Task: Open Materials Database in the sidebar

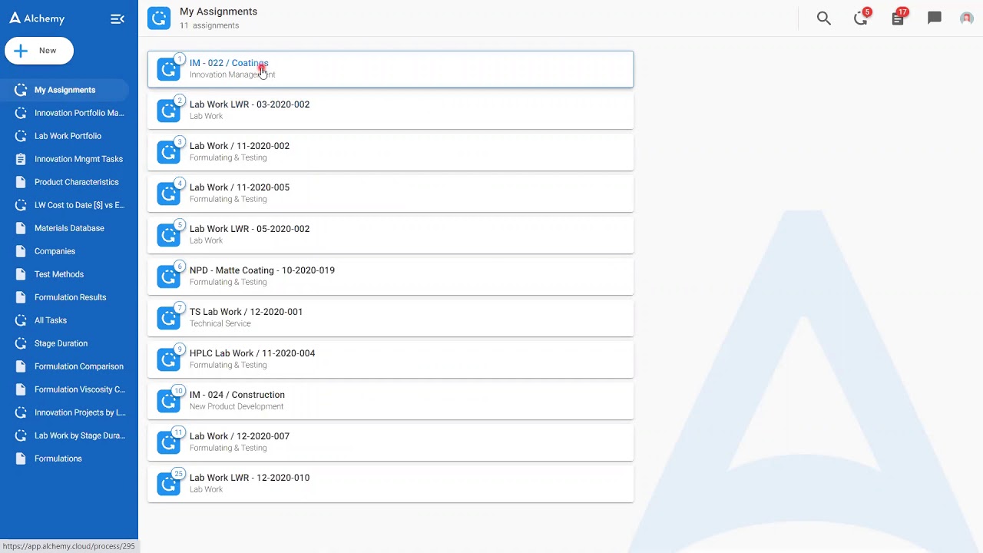Action: pyautogui.click(x=69, y=228)
